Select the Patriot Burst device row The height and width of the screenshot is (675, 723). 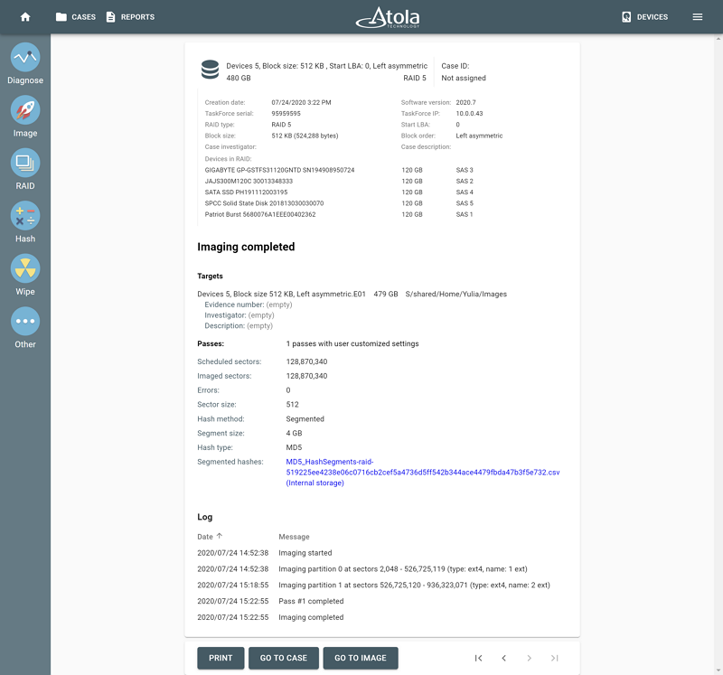[339, 214]
